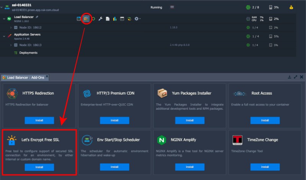Click the ssl-0140331 environment topology icon

7,7
